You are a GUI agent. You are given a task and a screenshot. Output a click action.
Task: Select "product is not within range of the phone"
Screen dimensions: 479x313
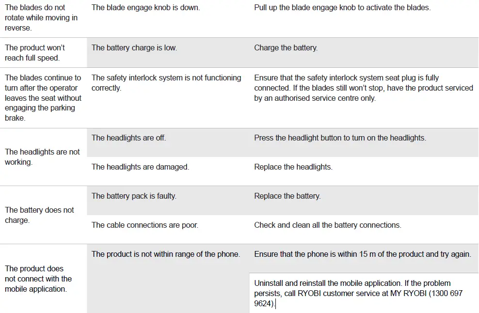(165, 254)
